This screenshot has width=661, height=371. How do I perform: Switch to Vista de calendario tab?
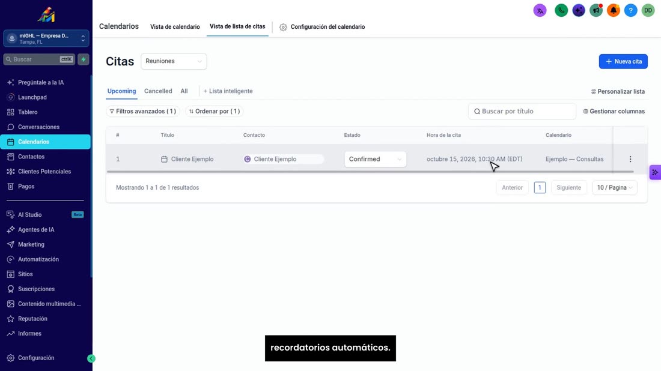point(175,26)
